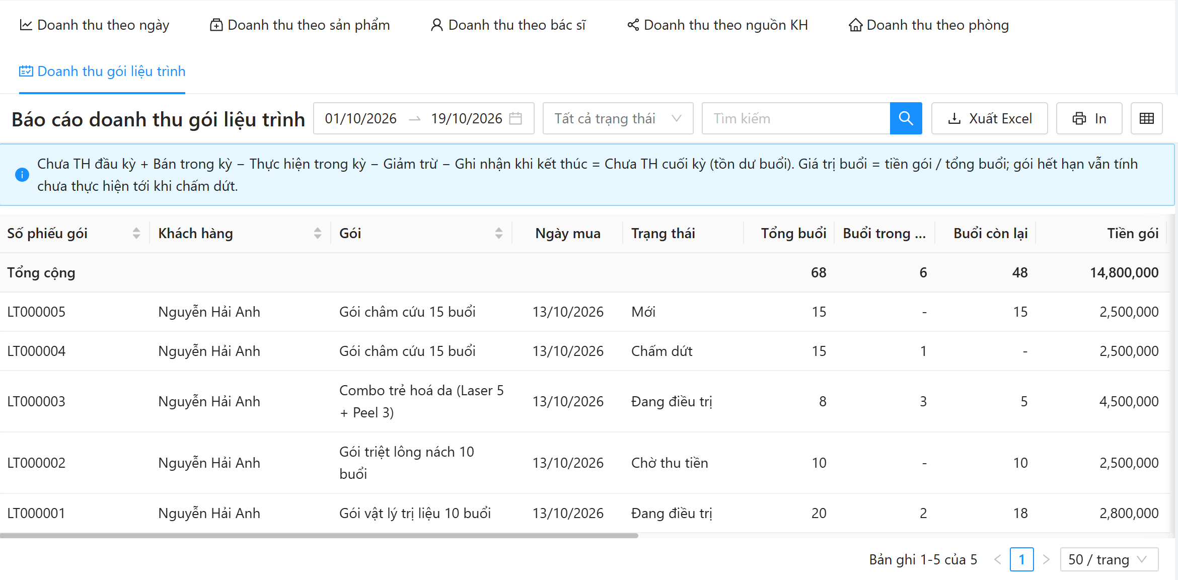Click the In print button
1178x580 pixels.
pyautogui.click(x=1089, y=118)
